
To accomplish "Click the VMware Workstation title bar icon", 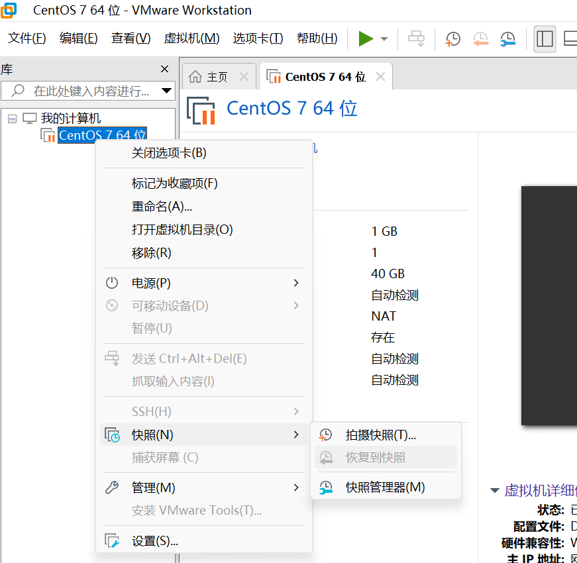I will [9, 10].
